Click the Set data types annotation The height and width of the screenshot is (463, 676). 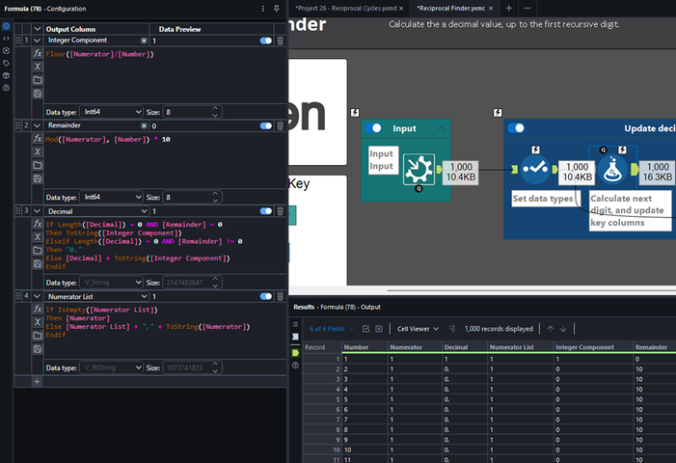tap(543, 199)
